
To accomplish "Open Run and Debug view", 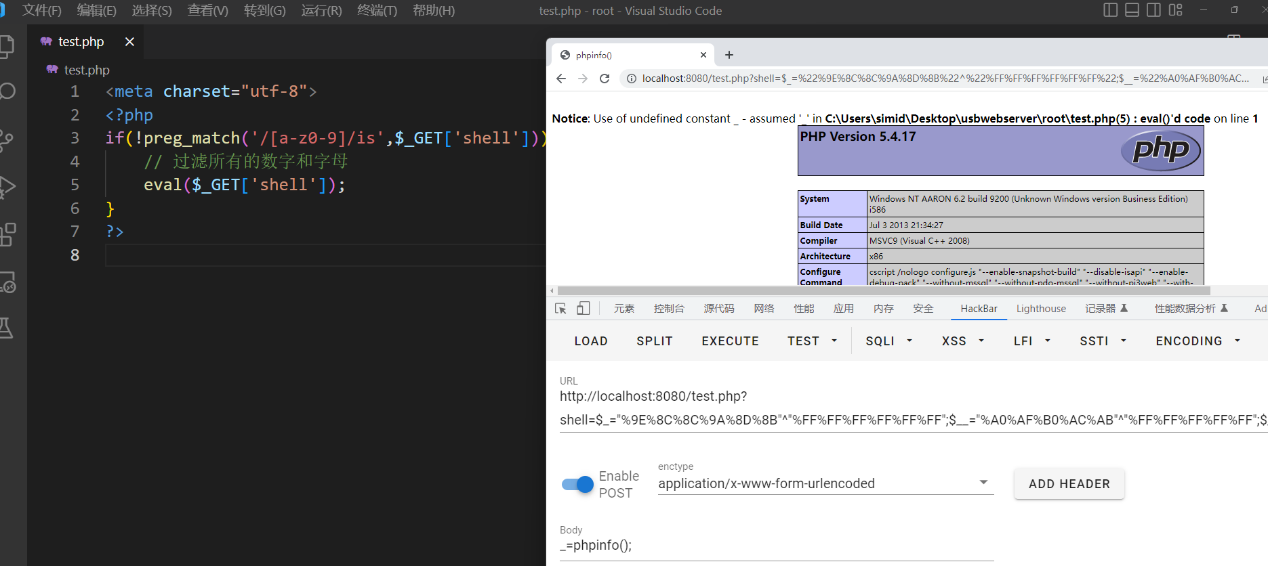I will pos(8,187).
